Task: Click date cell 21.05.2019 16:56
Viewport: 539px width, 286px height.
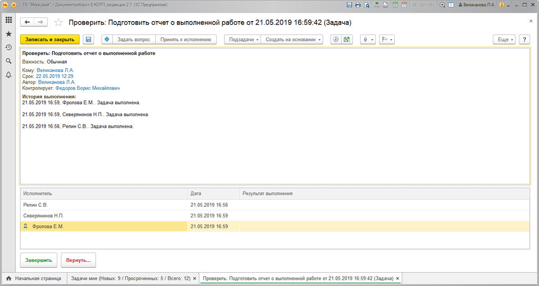Action: [x=214, y=205]
